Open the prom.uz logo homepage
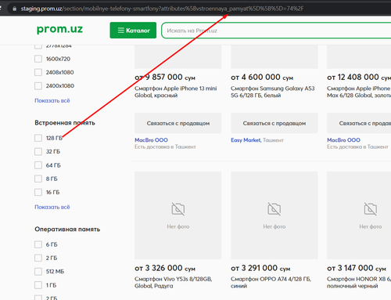 coord(59,30)
